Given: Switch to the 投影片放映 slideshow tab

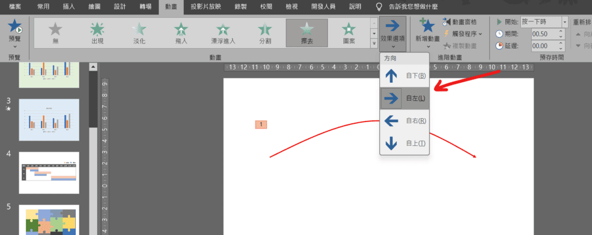Looking at the screenshot, I should coord(206,7).
